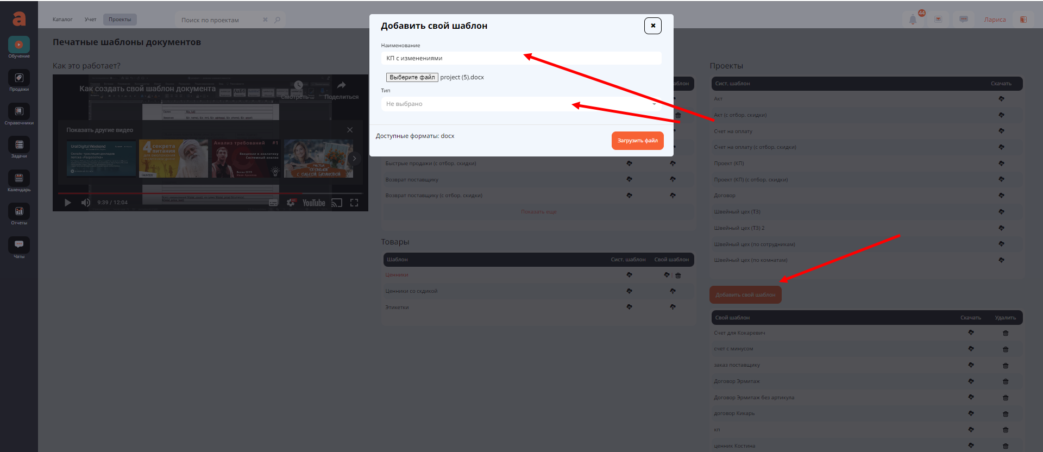Open the Продажи sidebar icon
This screenshot has width=1043, height=452.
[x=19, y=80]
